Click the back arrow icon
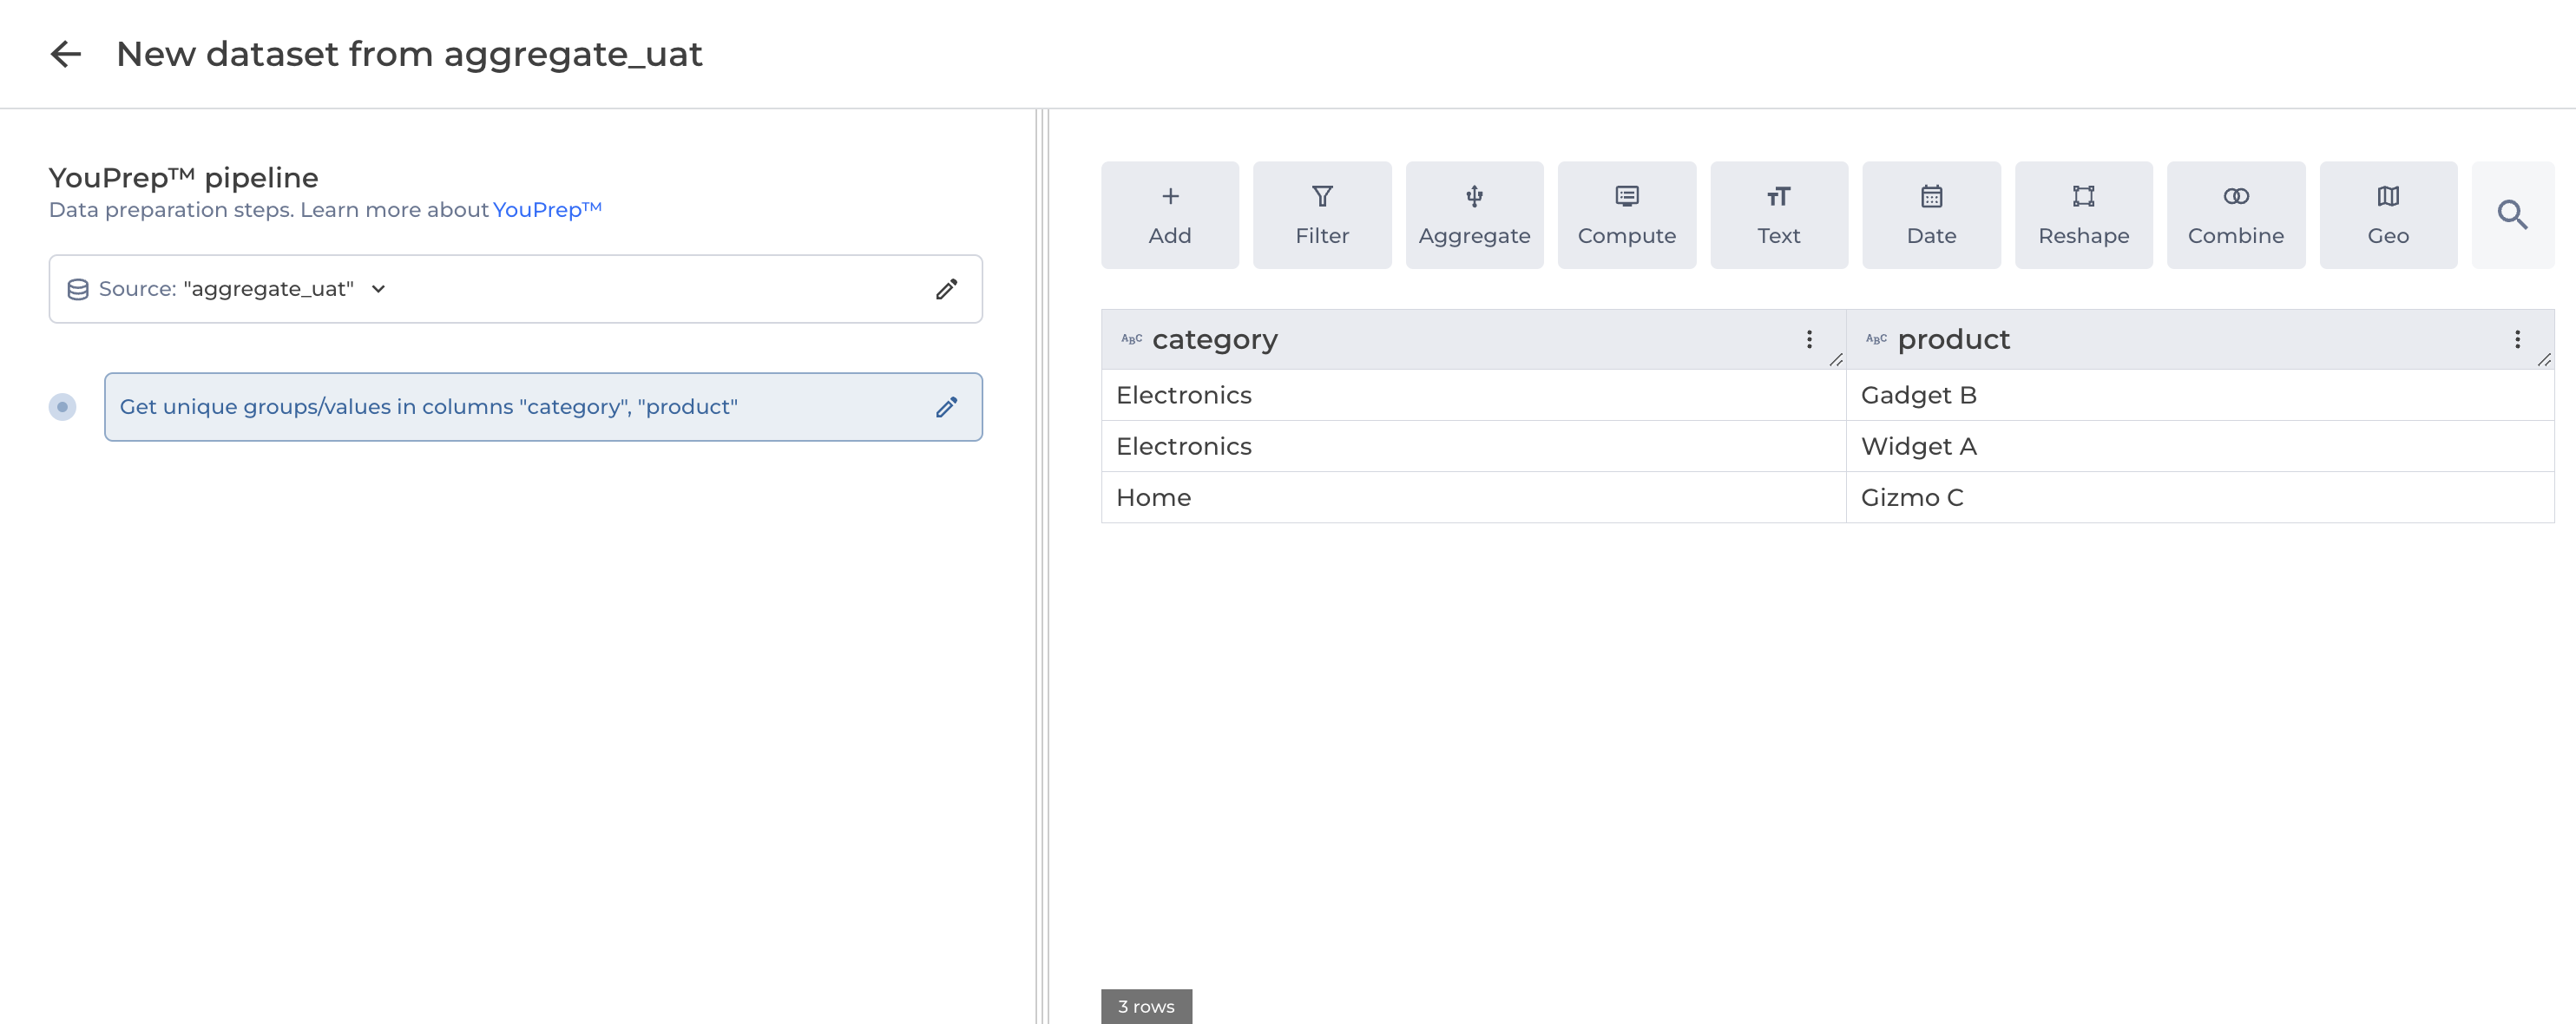 click(66, 54)
